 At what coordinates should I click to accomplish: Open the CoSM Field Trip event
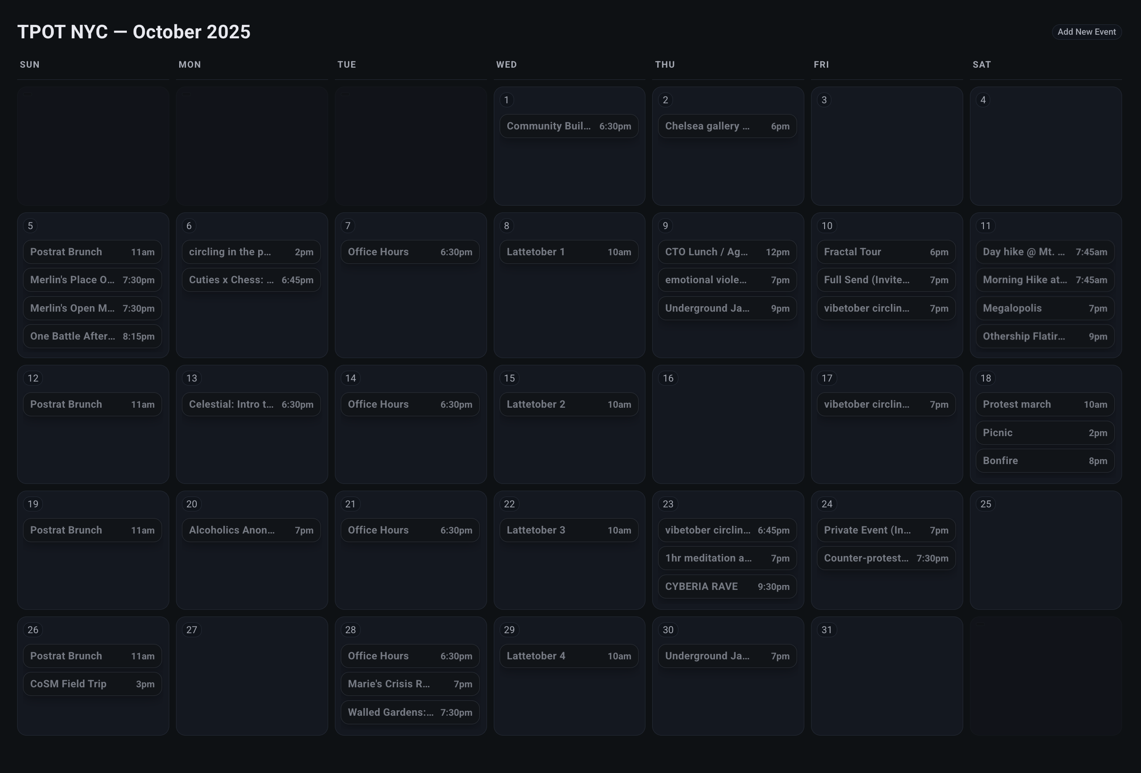(93, 684)
